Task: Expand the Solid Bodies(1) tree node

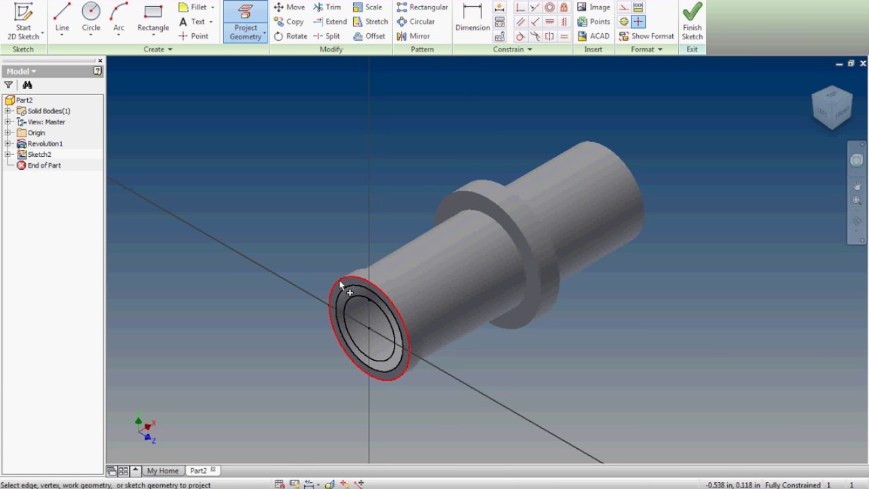Action: click(8, 111)
